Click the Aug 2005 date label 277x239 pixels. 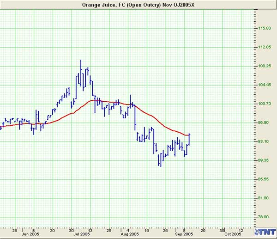pos(130,234)
